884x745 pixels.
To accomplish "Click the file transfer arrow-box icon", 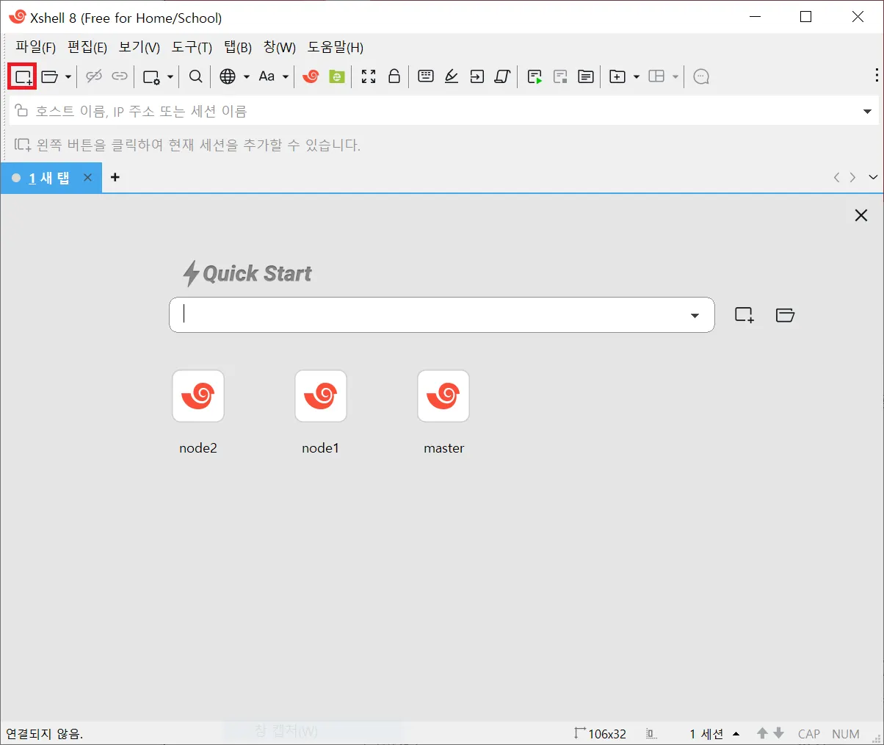I will pyautogui.click(x=477, y=76).
